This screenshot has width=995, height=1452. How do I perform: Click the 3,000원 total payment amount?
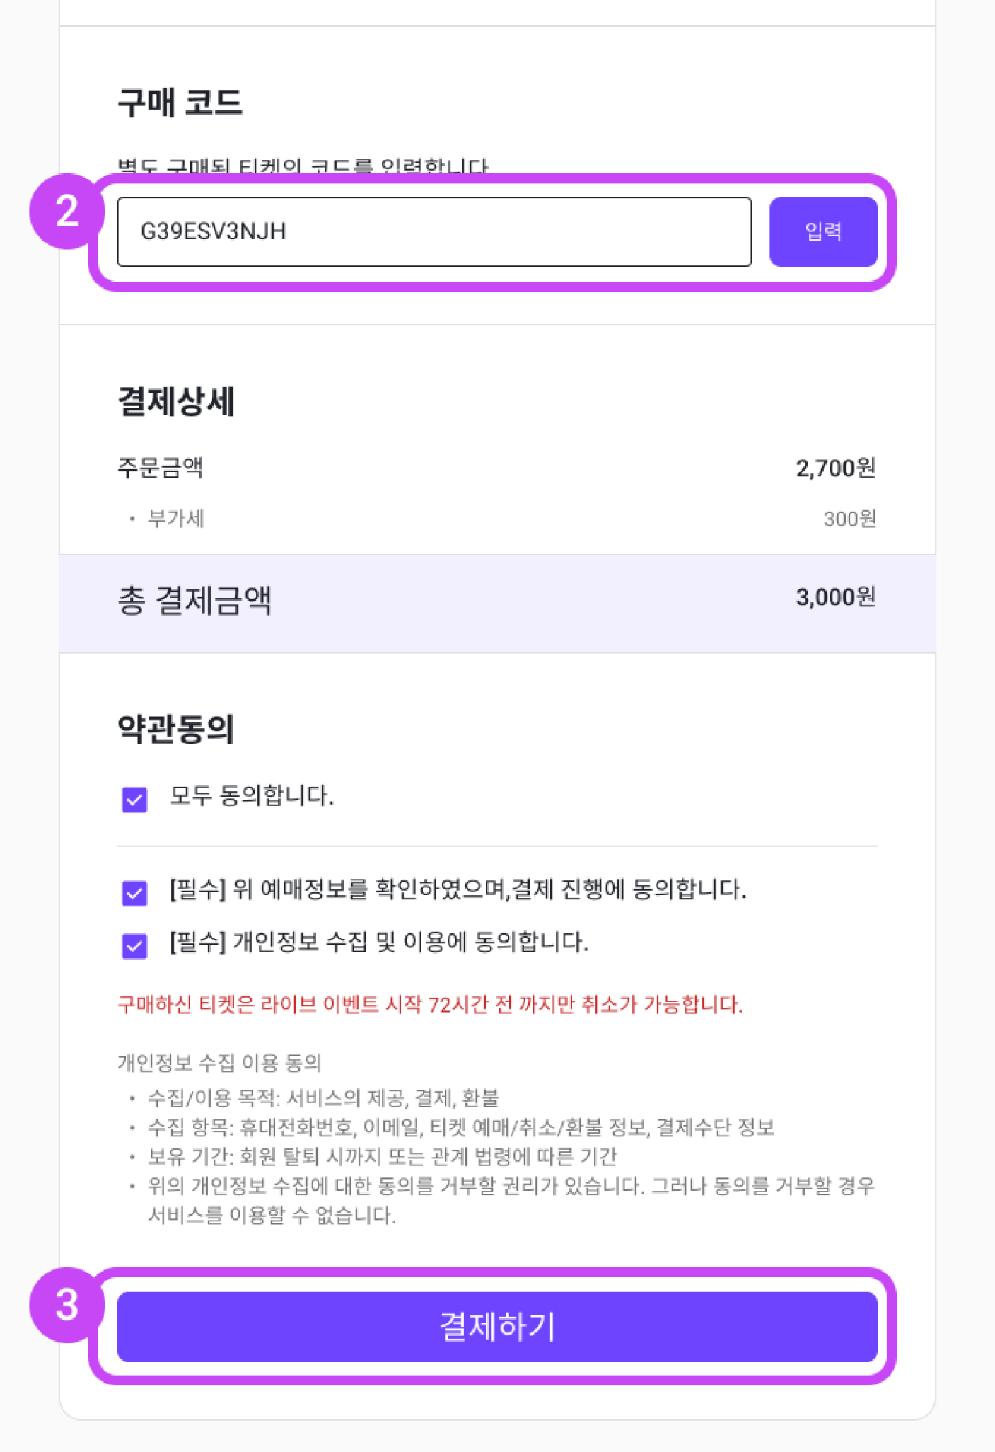(836, 597)
